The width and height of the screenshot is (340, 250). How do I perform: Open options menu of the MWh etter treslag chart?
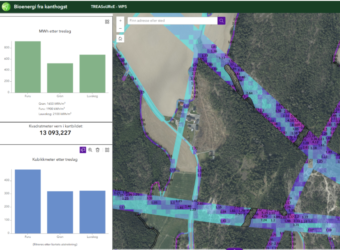point(107,22)
